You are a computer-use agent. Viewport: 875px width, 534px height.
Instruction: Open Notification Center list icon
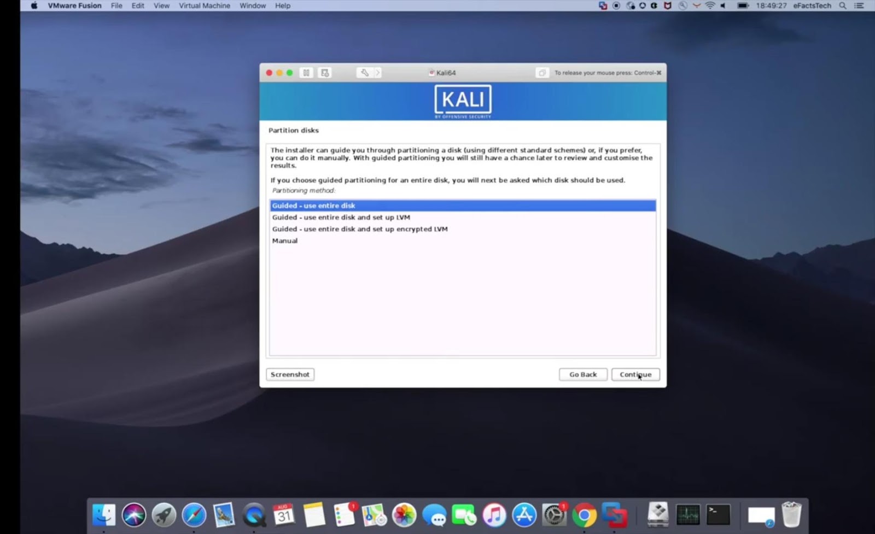[x=859, y=5]
